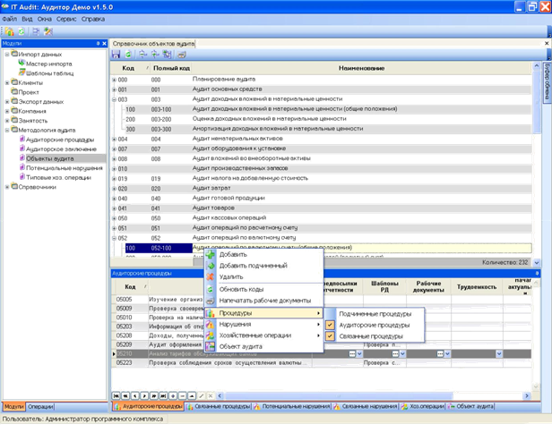Switch to Потенциальные нарушения bottom tab
The width and height of the screenshot is (552, 441).
[x=292, y=406]
